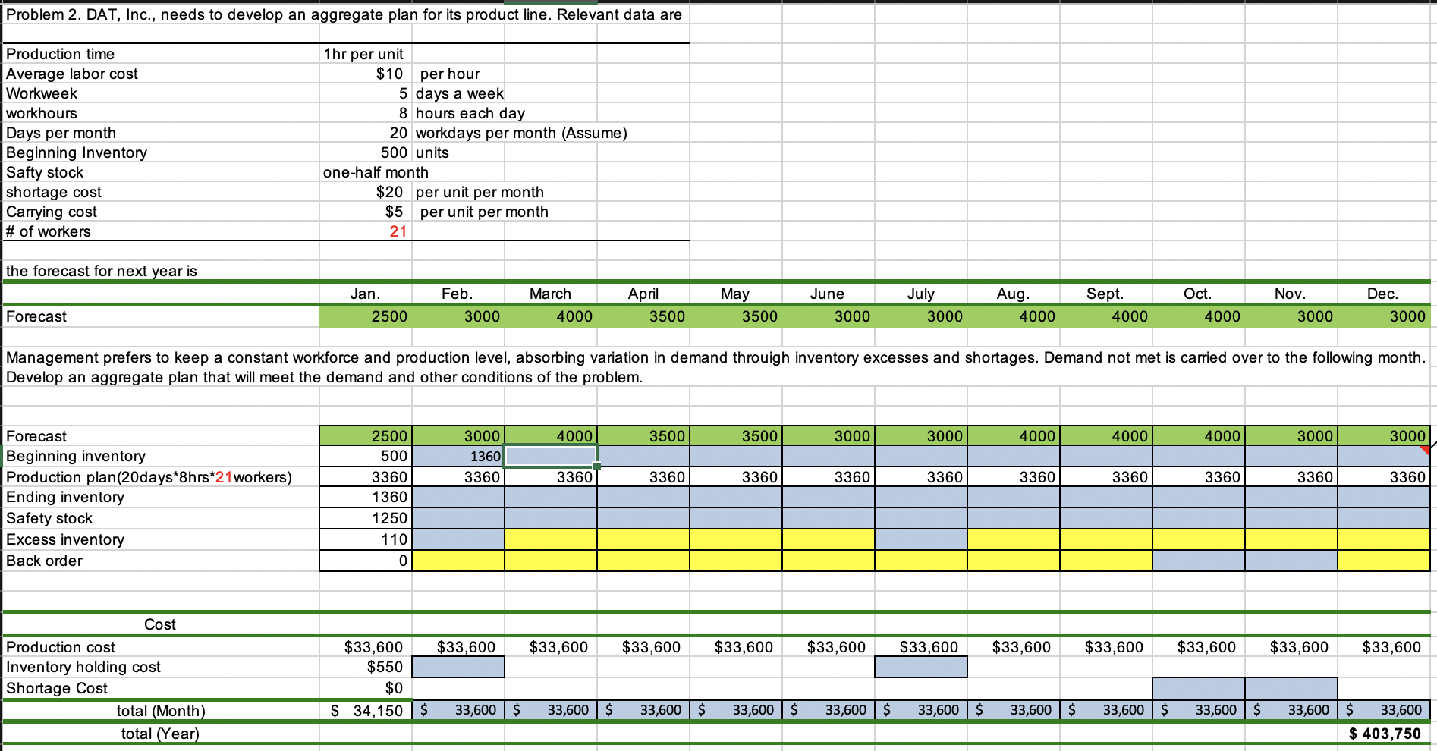Click the "days a week" text cell
This screenshot has height=751, width=1437.
[x=460, y=93]
